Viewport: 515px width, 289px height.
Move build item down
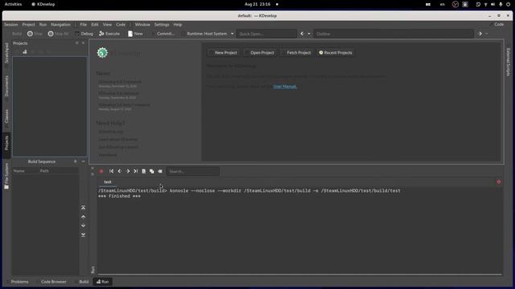tap(84, 226)
